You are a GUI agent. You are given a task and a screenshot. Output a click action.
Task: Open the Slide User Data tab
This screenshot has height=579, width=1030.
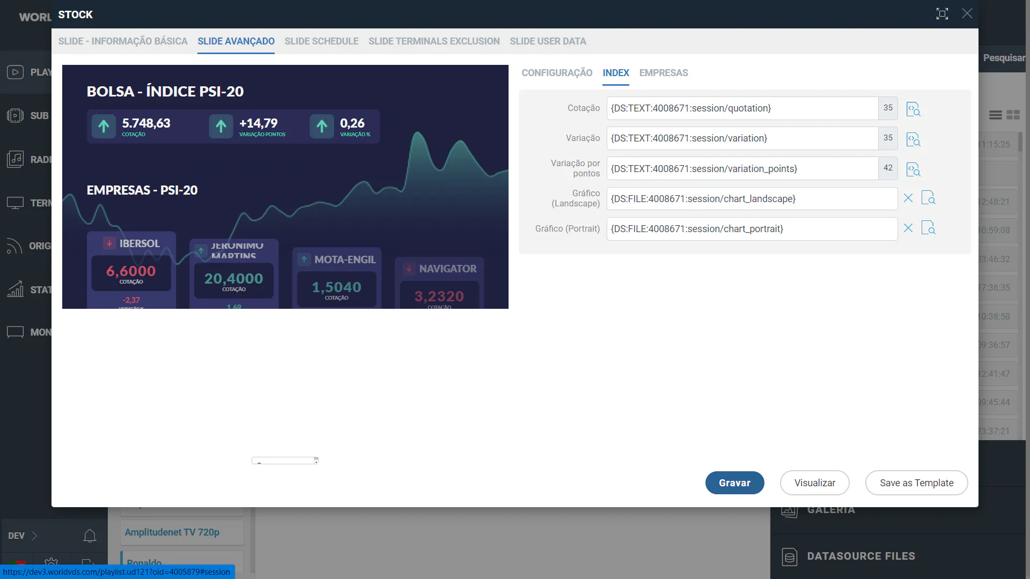click(x=548, y=41)
